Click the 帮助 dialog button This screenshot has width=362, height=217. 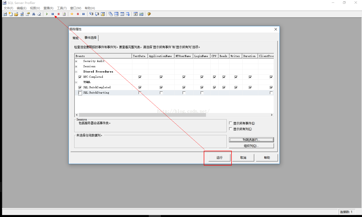267,158
